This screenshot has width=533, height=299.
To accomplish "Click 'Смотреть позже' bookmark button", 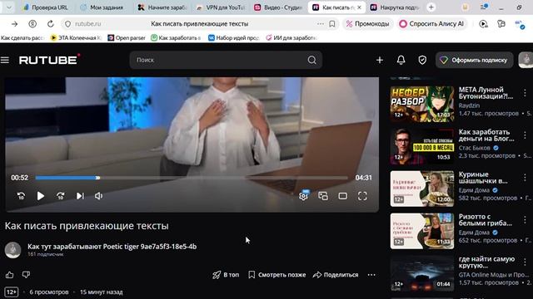I will (276, 275).
